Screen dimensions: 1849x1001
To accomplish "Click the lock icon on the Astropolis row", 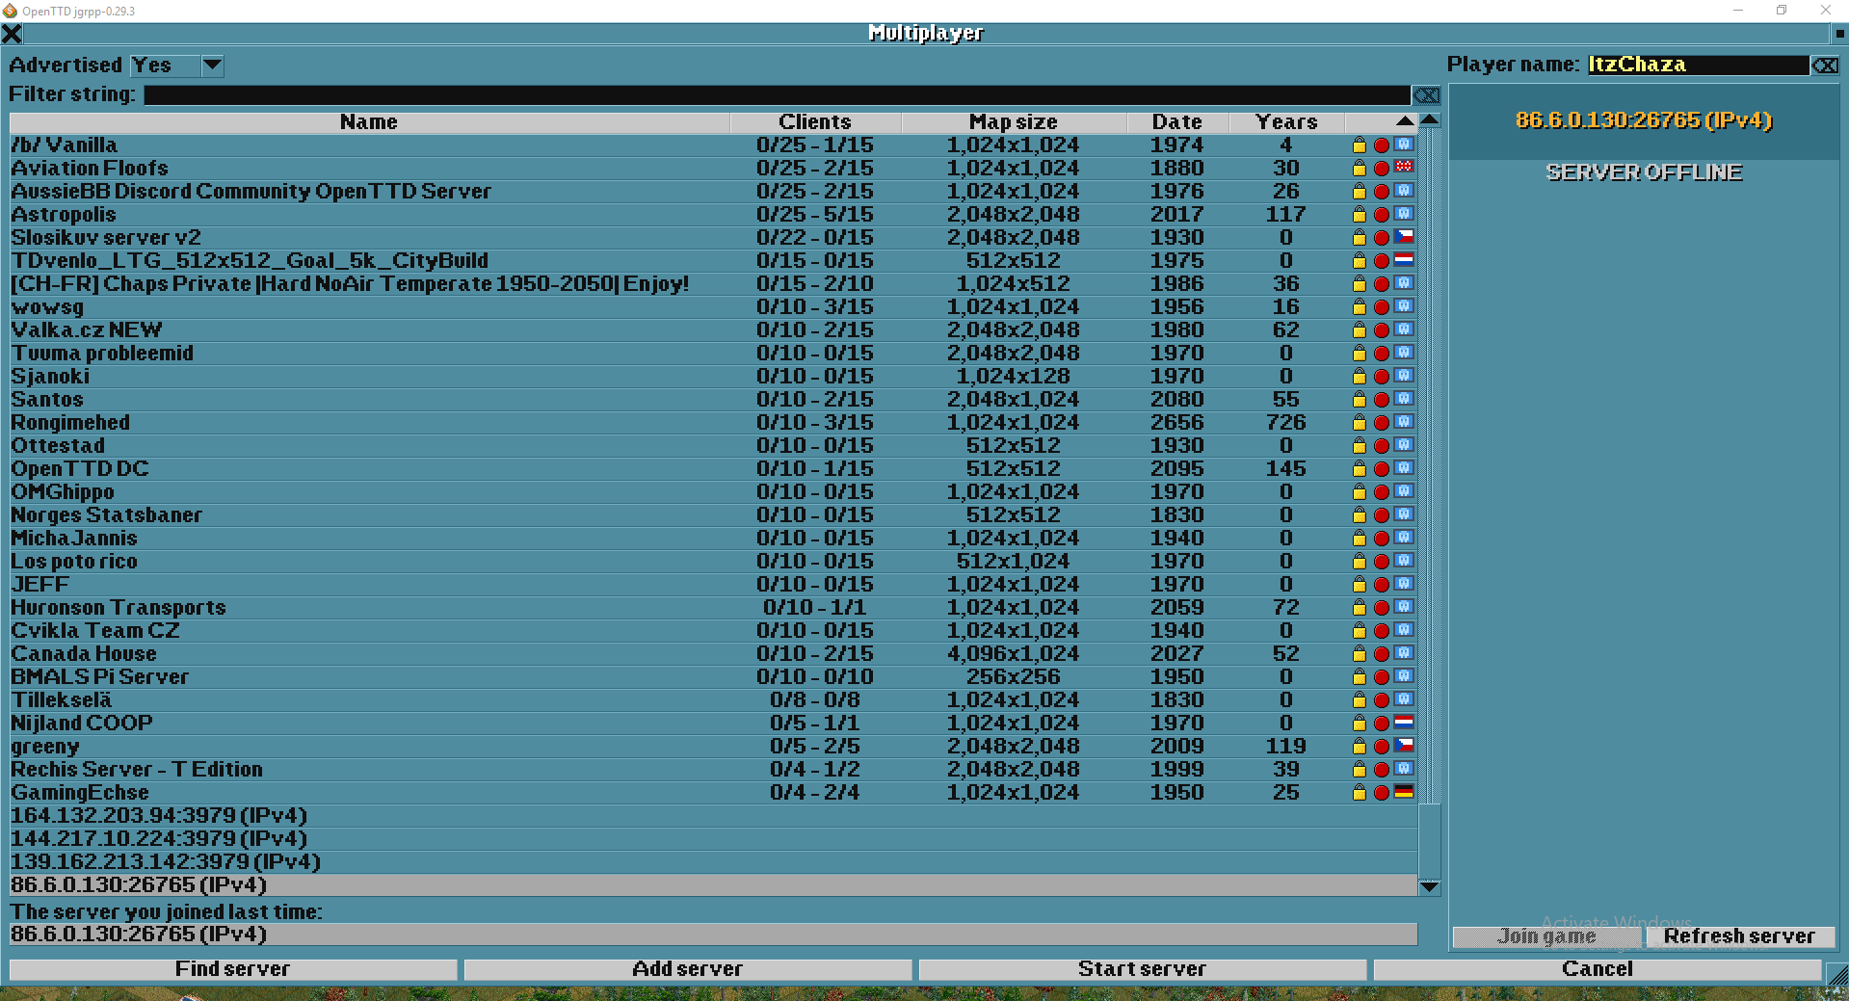I will pos(1359,214).
